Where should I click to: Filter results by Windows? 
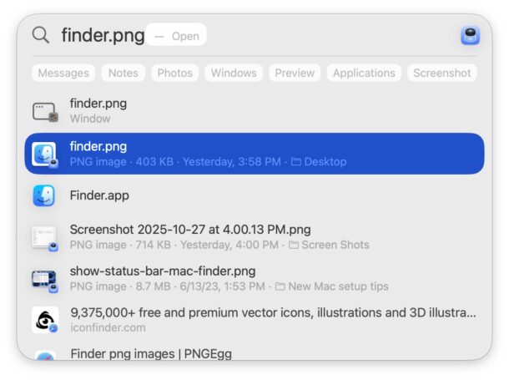(x=234, y=73)
